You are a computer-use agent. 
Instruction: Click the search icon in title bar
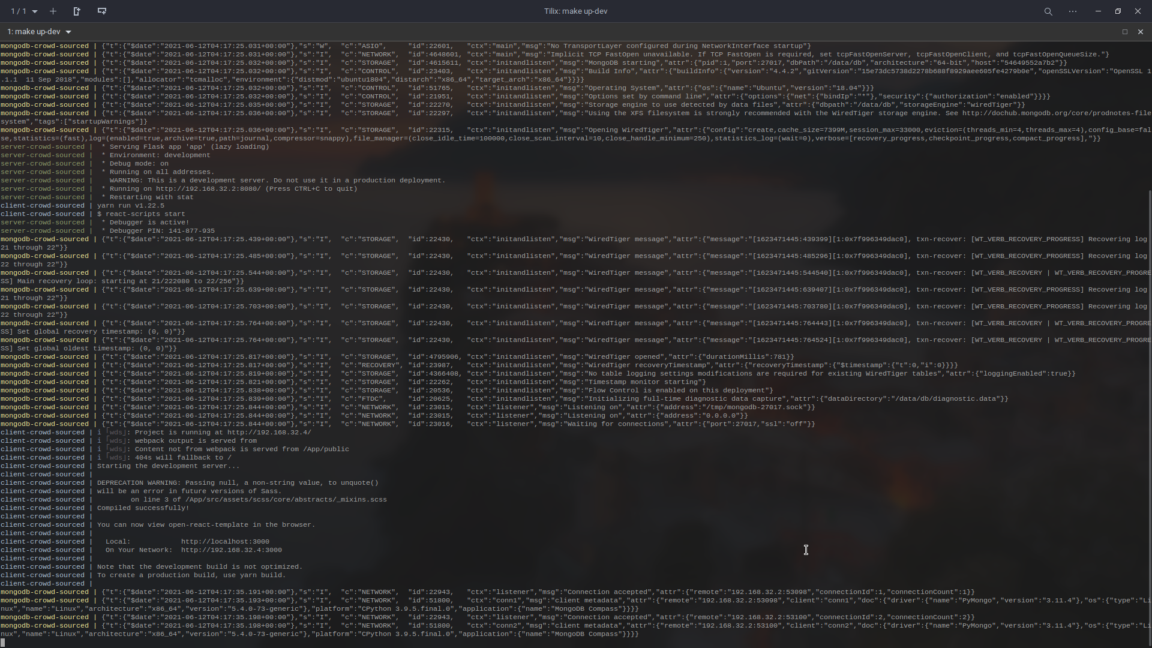coord(1048,11)
